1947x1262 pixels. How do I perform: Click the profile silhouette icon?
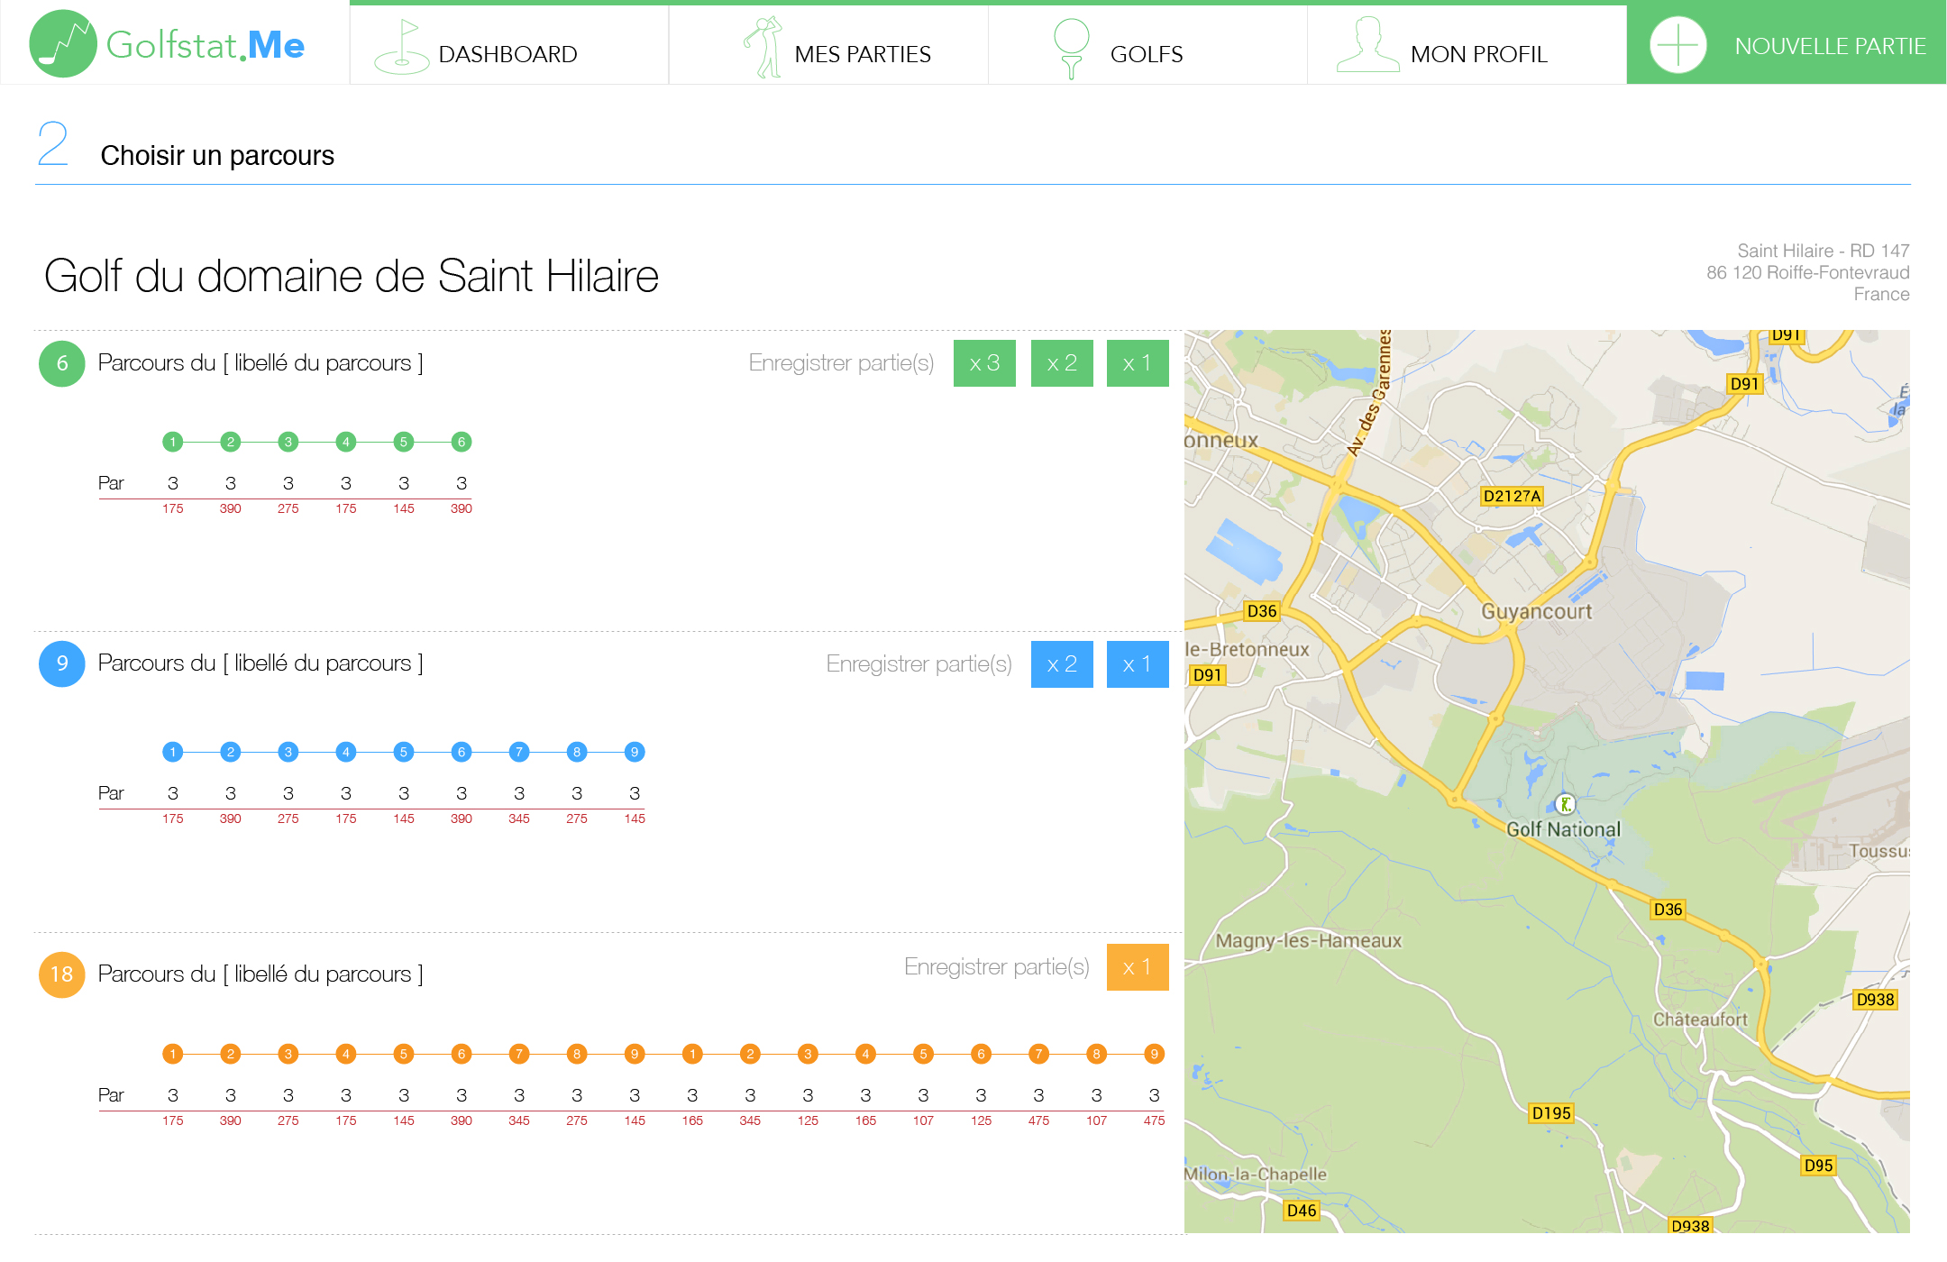pyautogui.click(x=1367, y=45)
